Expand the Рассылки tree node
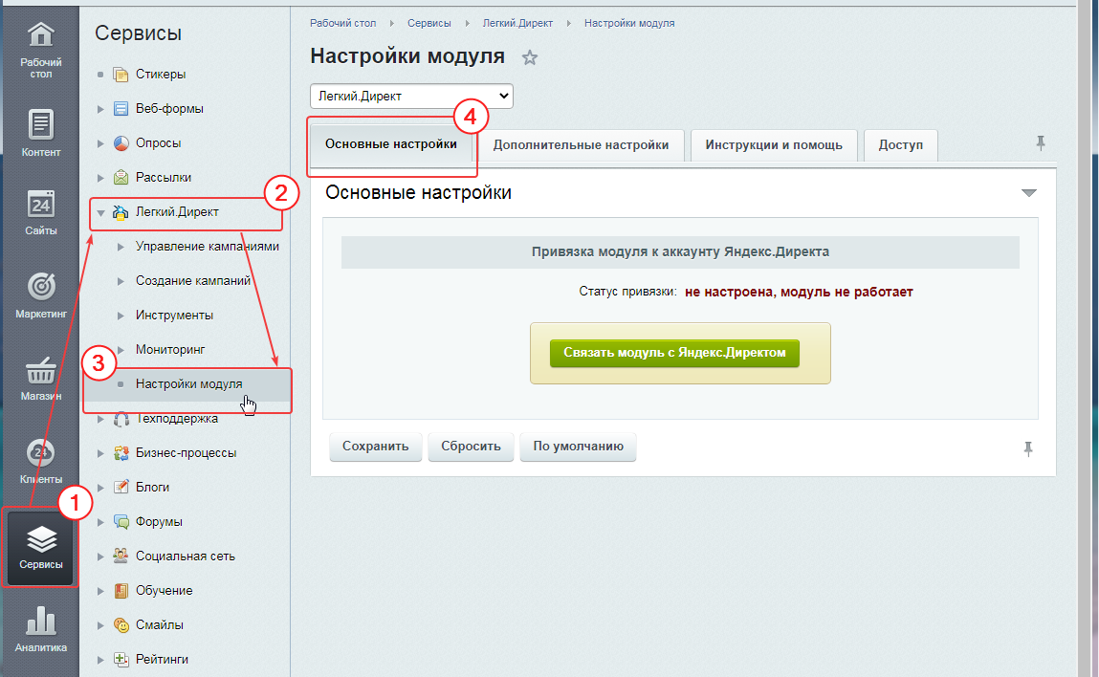 [100, 177]
